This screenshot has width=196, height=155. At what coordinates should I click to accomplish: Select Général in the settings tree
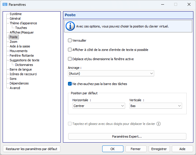(x=15, y=19)
